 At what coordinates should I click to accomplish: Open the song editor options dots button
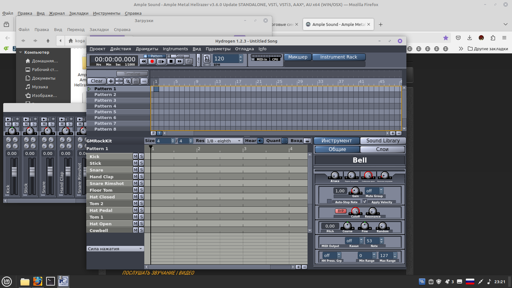(144, 81)
